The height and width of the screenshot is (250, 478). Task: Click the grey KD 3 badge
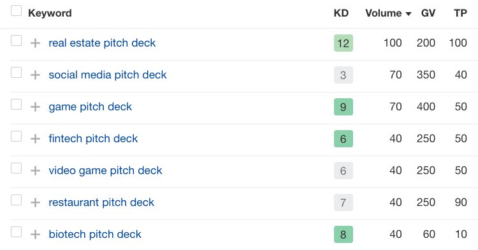(x=344, y=75)
